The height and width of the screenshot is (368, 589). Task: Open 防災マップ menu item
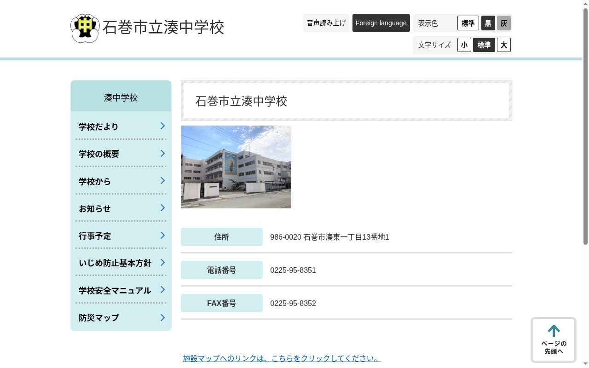[121, 317]
